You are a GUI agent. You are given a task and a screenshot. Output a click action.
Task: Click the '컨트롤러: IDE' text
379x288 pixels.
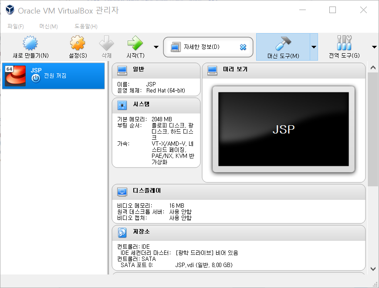(x=133, y=247)
